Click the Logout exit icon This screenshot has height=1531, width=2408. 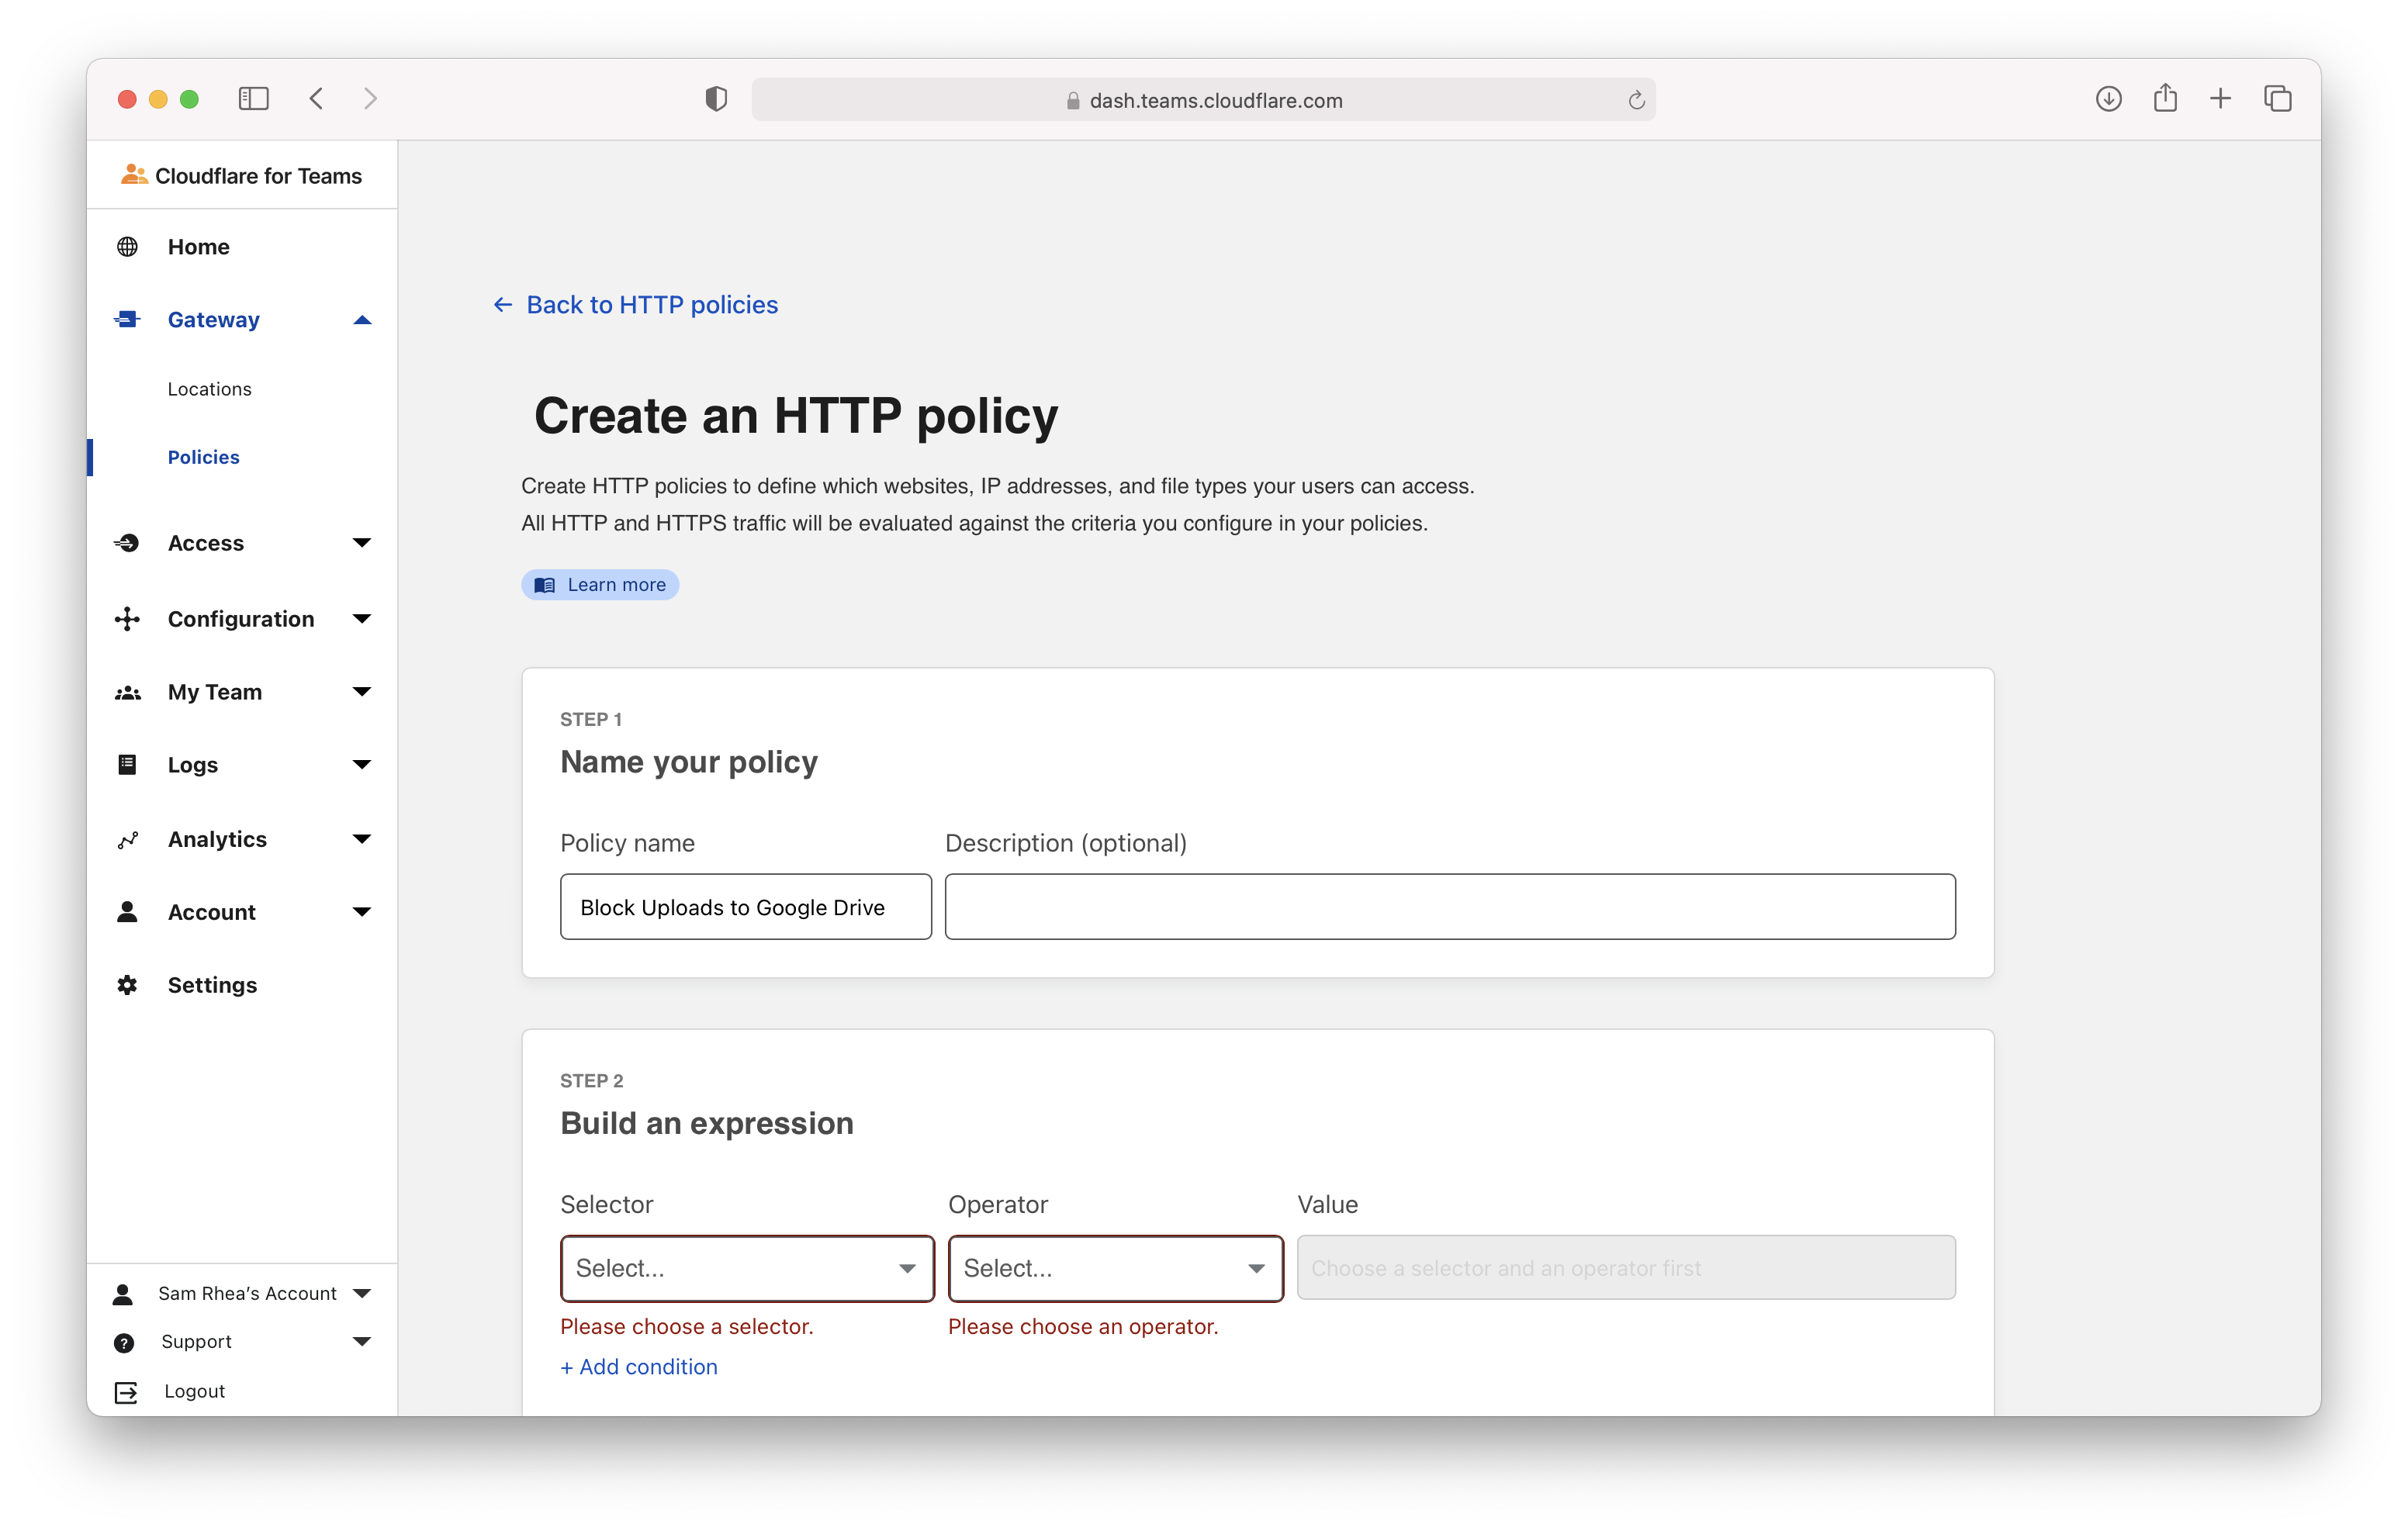pyautogui.click(x=124, y=1391)
